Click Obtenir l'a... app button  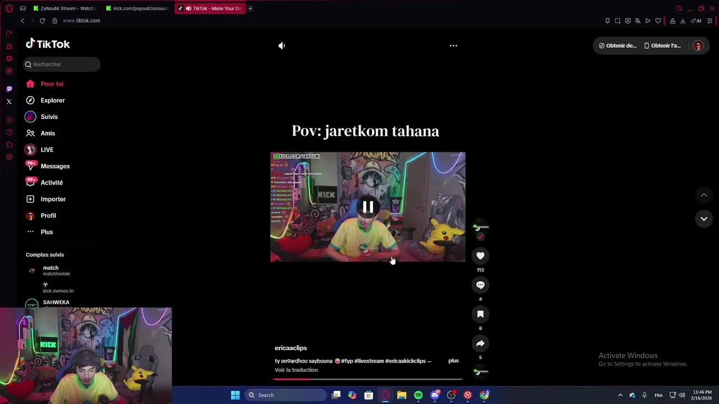tap(662, 45)
